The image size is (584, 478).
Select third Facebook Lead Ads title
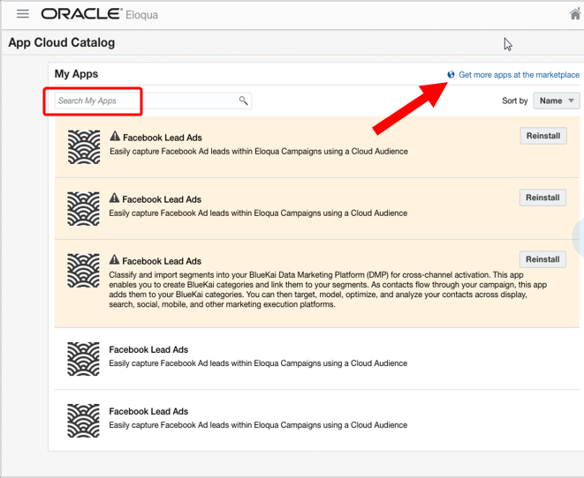click(162, 261)
